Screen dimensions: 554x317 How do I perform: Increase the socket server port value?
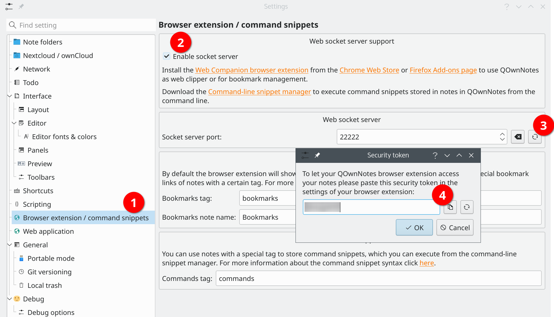click(502, 134)
